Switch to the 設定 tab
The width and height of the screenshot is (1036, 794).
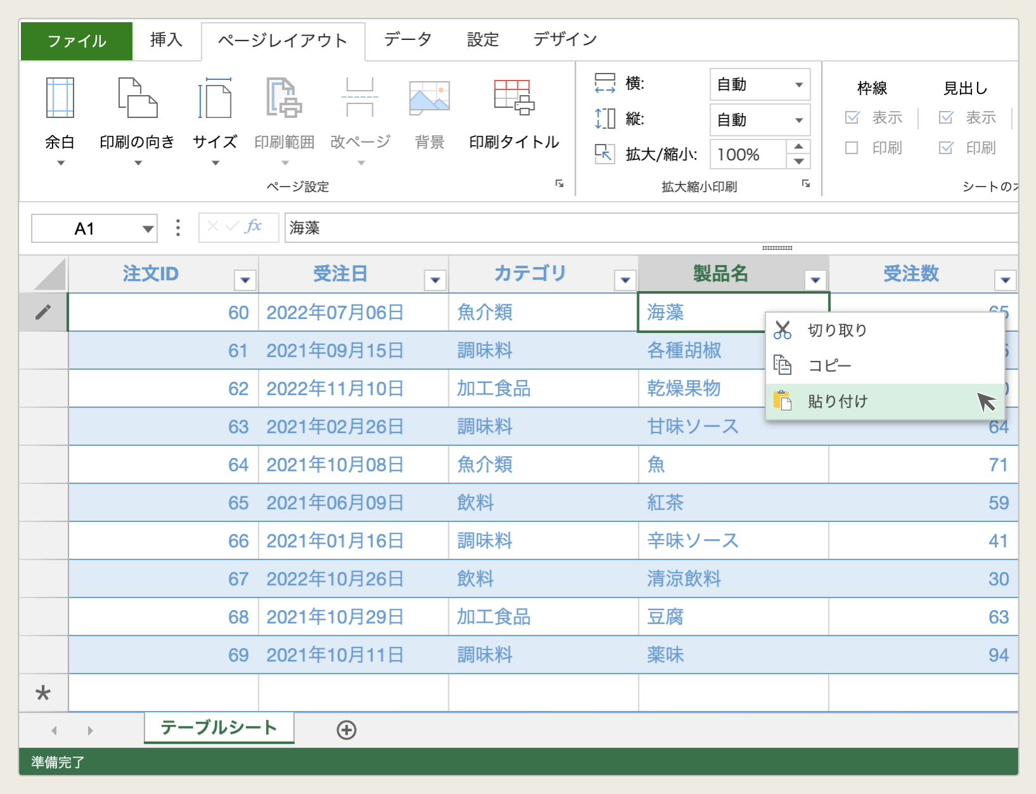pyautogui.click(x=482, y=40)
